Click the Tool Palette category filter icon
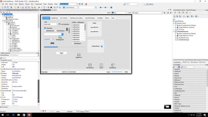The image size is (208, 117). pos(179,67)
